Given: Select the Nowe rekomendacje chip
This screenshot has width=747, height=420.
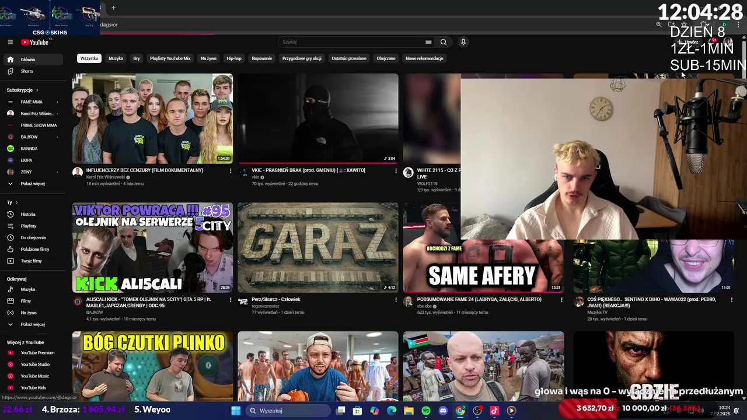Looking at the screenshot, I should 424,58.
